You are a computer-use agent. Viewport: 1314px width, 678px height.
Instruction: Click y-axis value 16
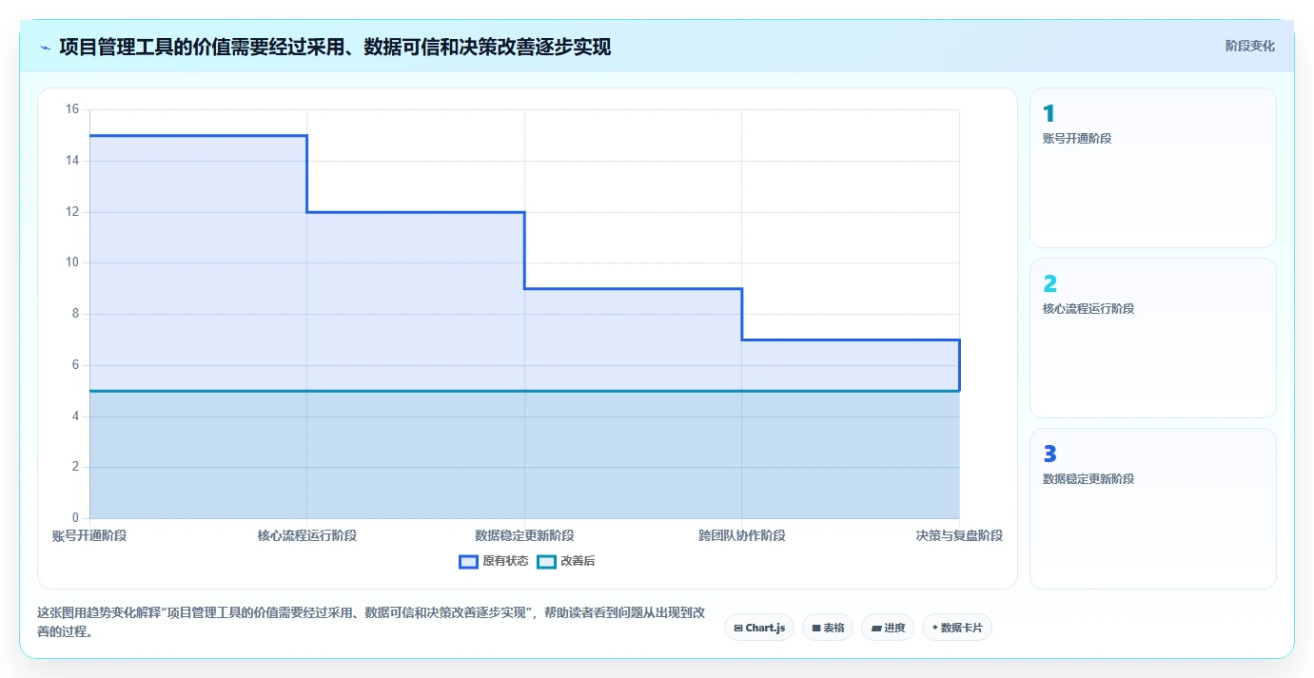click(72, 109)
